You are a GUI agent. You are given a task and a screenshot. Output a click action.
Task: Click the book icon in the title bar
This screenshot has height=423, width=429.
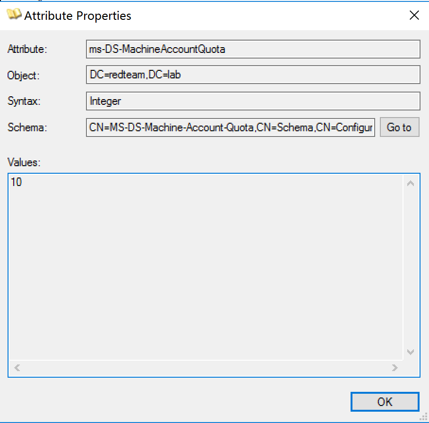(x=15, y=15)
